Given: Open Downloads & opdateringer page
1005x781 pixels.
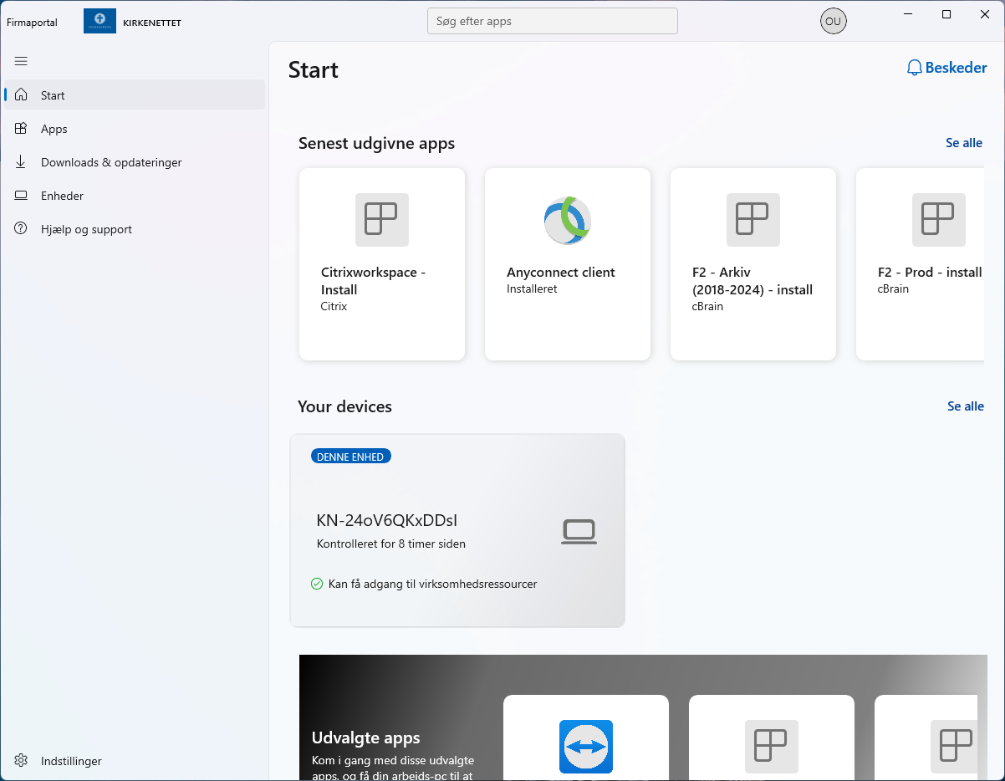Looking at the screenshot, I should click(135, 162).
